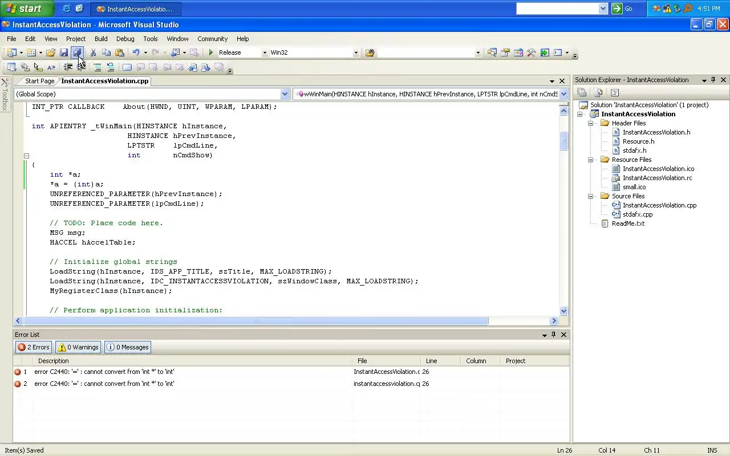Open the Find combo box dropdown
Screen dimensions: 730x456
click(478, 52)
